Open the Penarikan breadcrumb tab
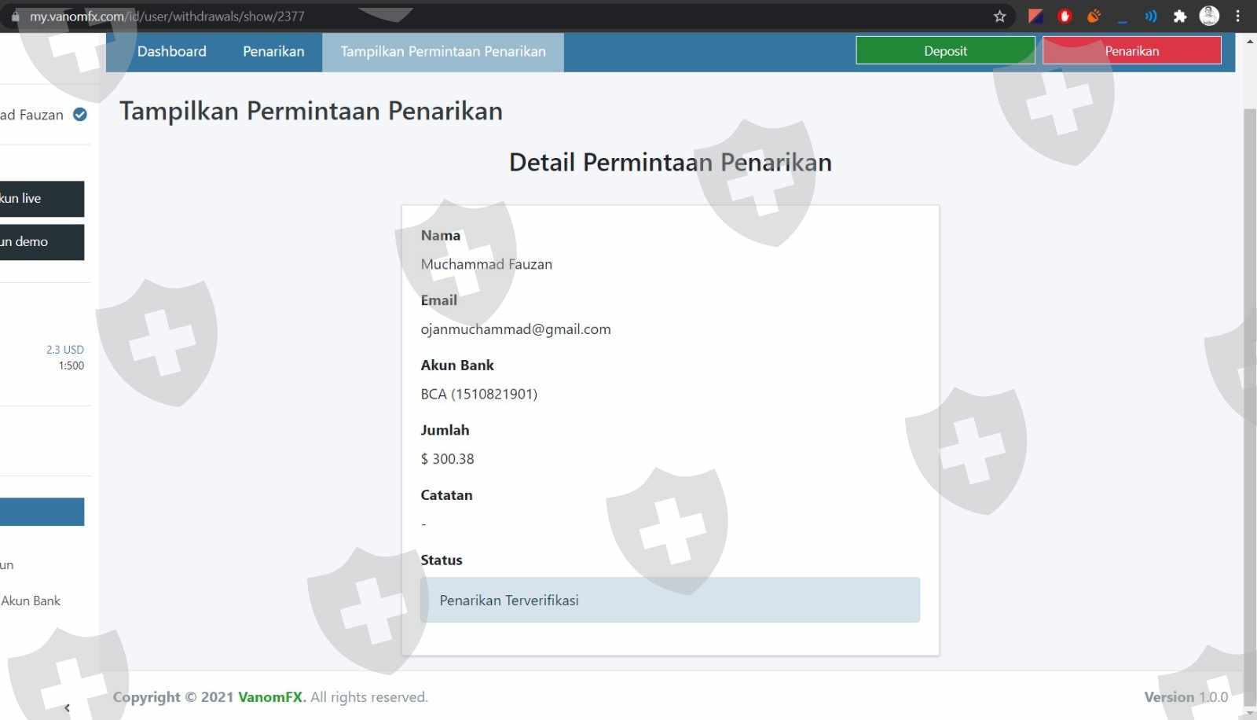Viewport: 1257px width, 720px height. point(273,52)
